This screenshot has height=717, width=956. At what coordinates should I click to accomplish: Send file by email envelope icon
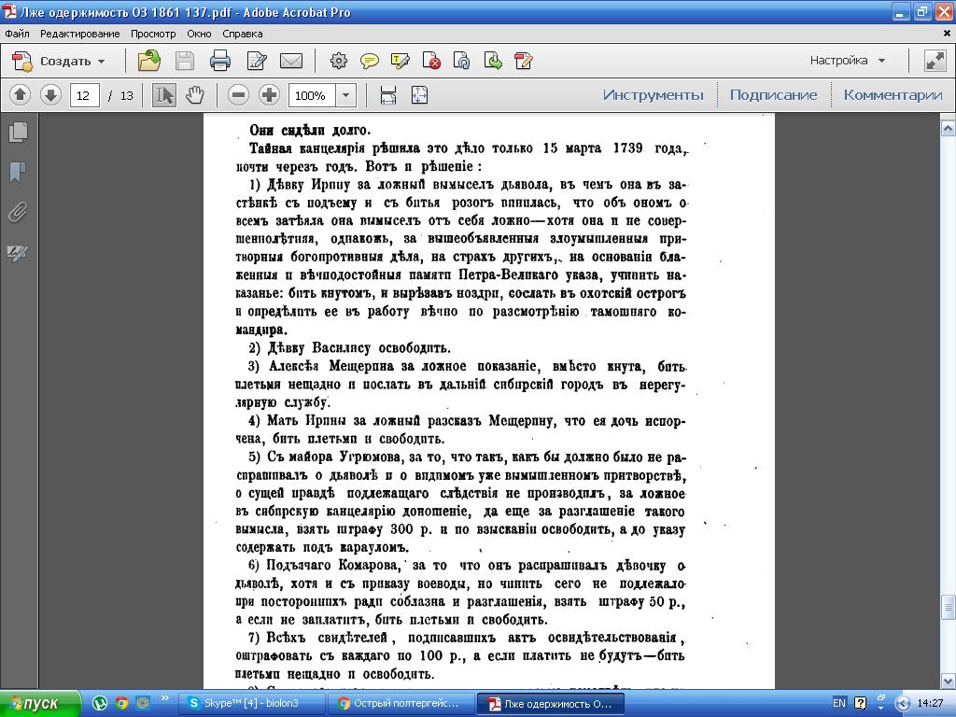[x=291, y=61]
